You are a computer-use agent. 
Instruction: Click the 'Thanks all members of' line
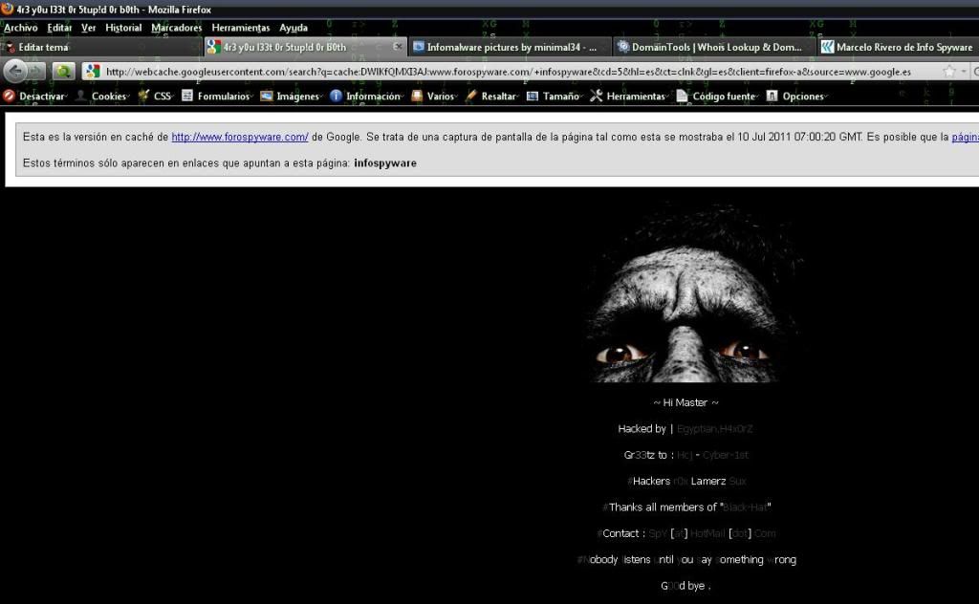pyautogui.click(x=686, y=507)
